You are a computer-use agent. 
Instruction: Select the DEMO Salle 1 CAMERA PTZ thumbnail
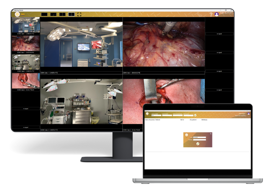tap(26, 25)
